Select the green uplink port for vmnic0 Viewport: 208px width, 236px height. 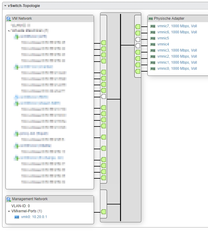[x=138, y=71]
